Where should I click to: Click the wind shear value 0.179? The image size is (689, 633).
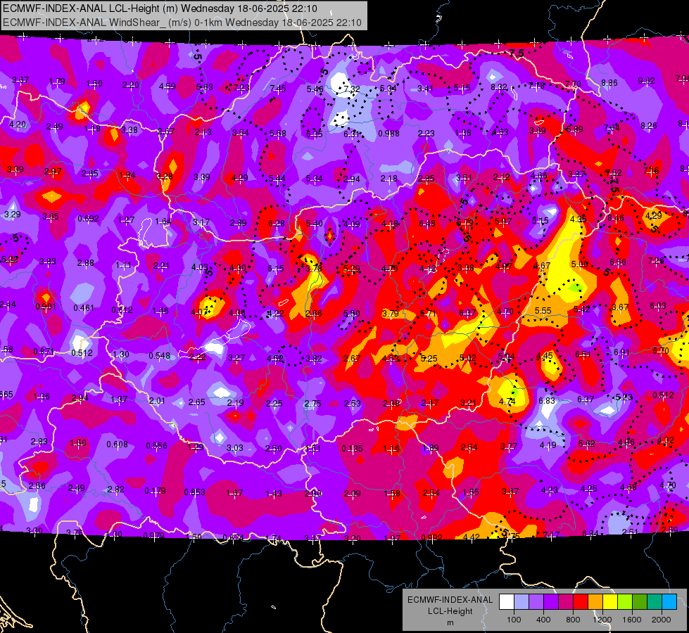[155, 490]
